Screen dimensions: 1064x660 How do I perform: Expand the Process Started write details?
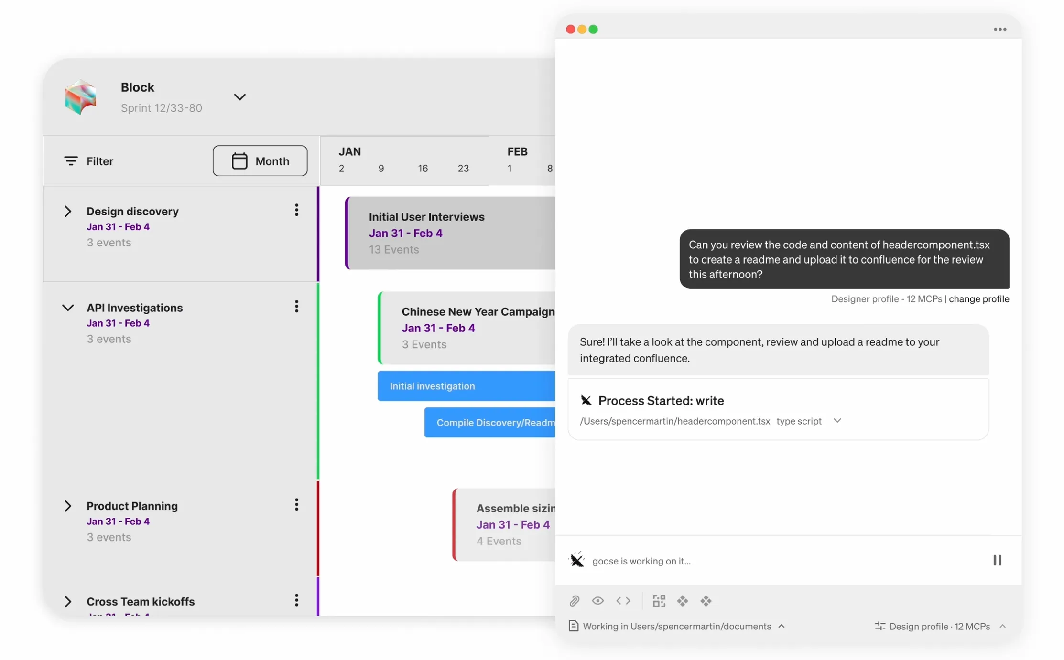(x=837, y=421)
